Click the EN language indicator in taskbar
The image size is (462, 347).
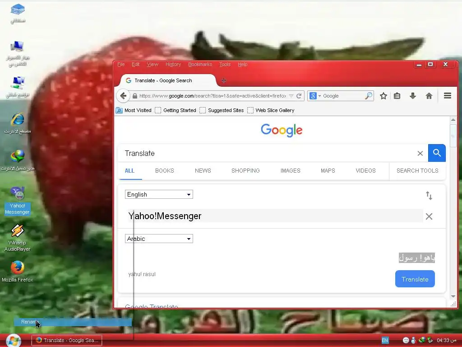pyautogui.click(x=385, y=340)
